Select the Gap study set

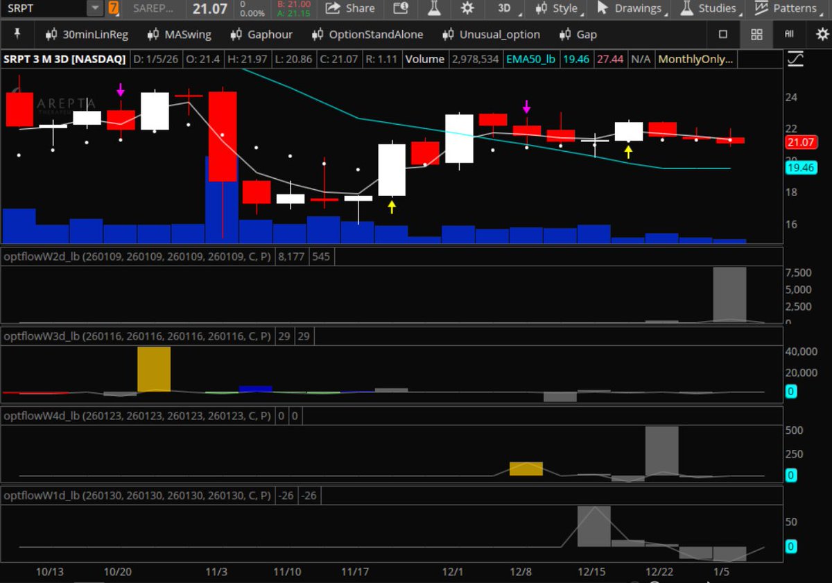pos(578,35)
